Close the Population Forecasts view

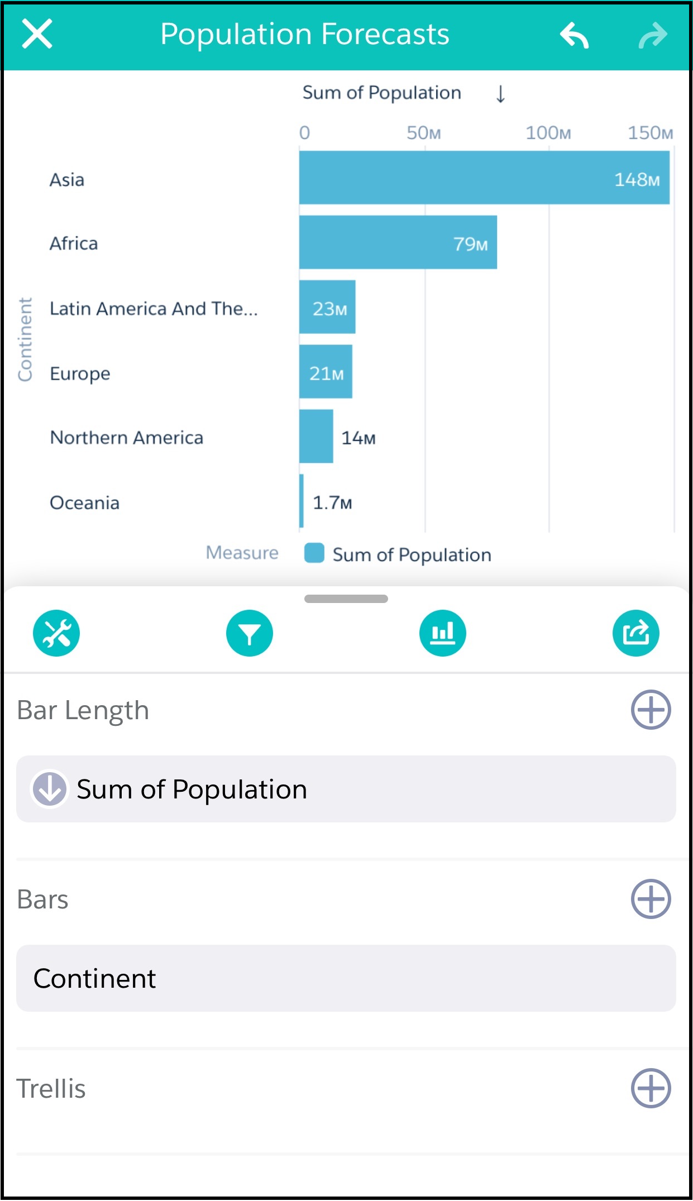click(37, 34)
